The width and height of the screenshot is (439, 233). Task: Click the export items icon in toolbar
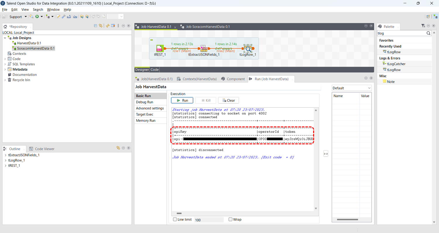(69, 17)
